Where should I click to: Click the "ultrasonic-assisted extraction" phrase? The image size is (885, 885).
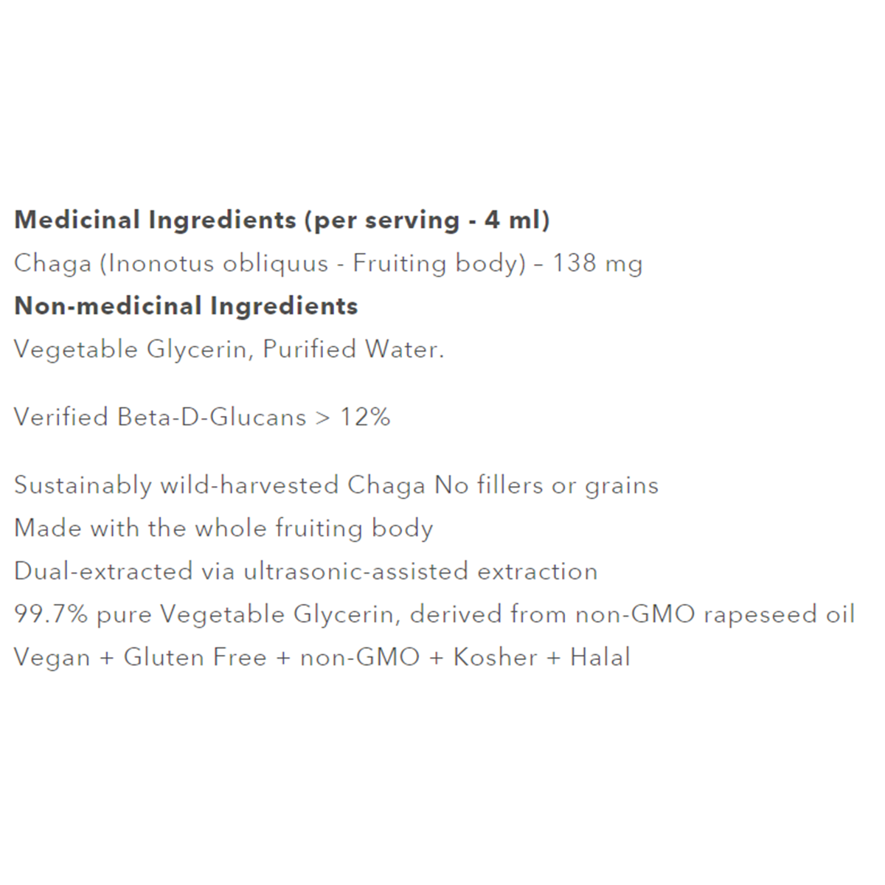click(420, 572)
